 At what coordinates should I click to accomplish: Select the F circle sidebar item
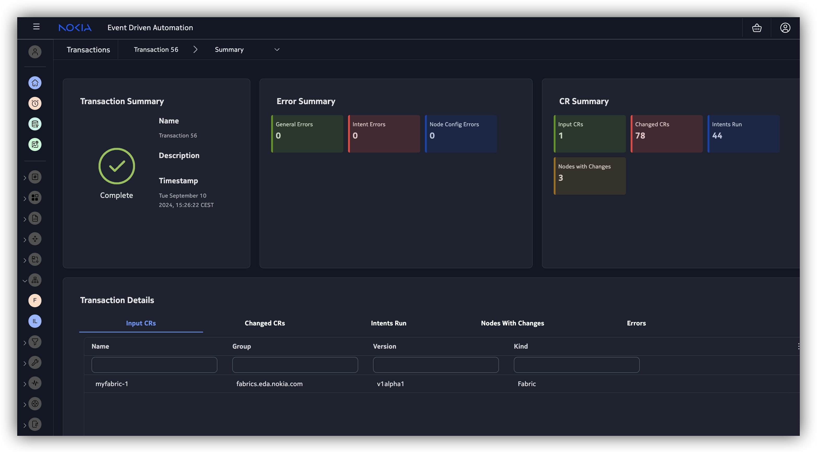click(x=35, y=301)
